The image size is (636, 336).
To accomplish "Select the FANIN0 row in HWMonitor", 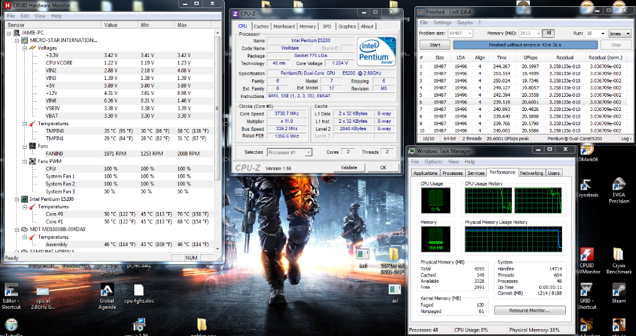I will pos(109,153).
